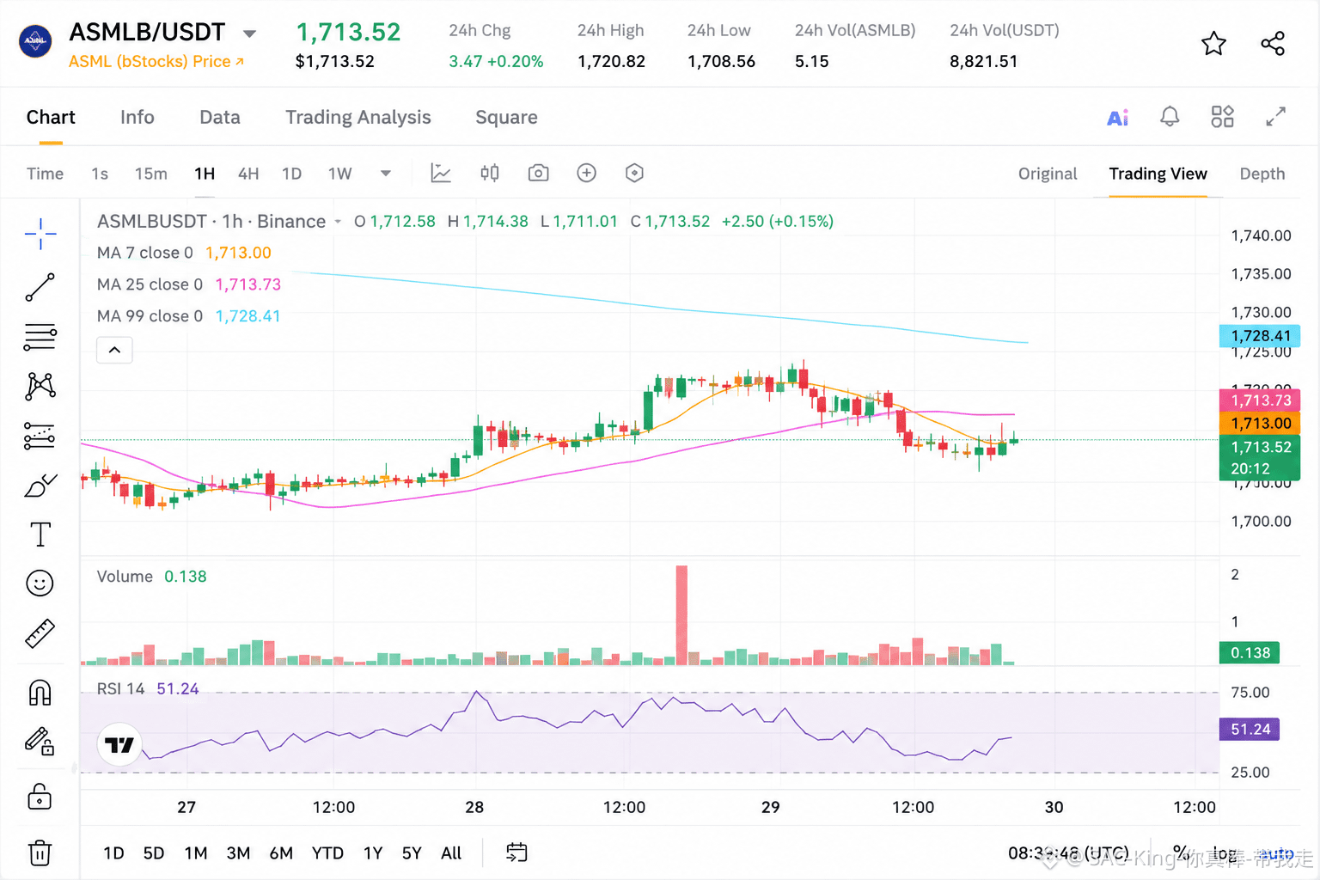Open the Data tab
1320x880 pixels.
click(x=220, y=118)
